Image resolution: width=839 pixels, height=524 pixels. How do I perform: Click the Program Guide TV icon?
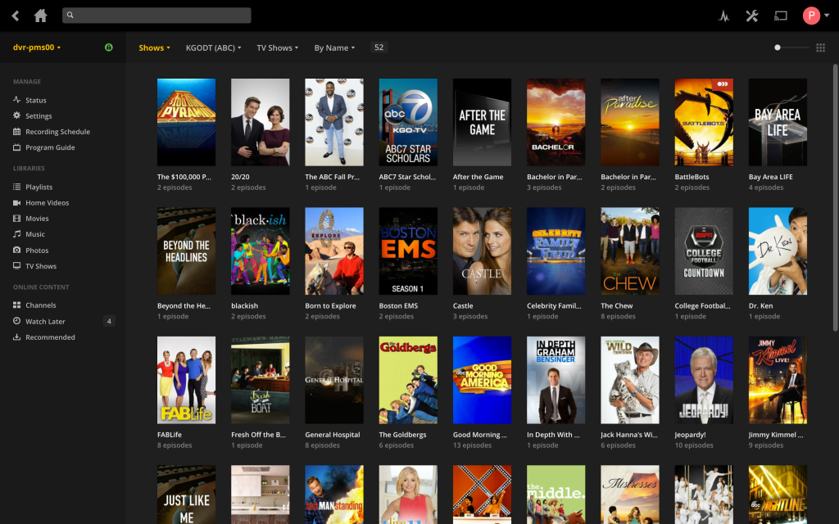click(x=16, y=147)
